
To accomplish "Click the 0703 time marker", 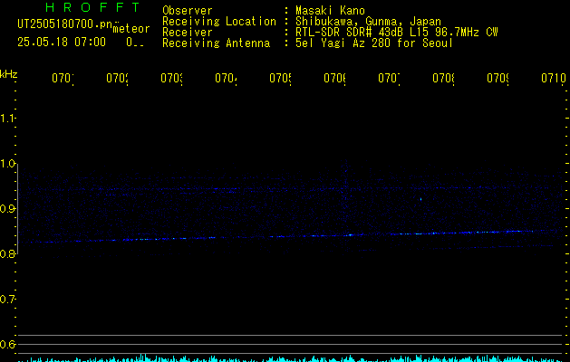I will pyautogui.click(x=171, y=79).
